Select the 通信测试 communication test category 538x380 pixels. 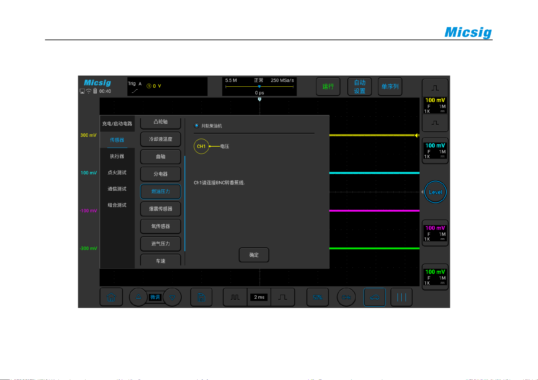[117, 189]
